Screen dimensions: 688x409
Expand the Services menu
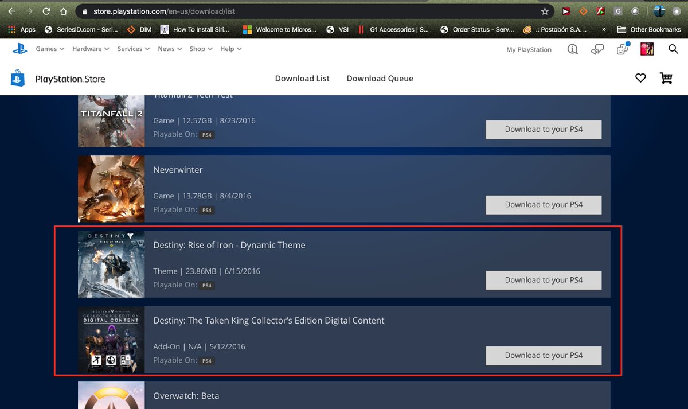point(134,49)
